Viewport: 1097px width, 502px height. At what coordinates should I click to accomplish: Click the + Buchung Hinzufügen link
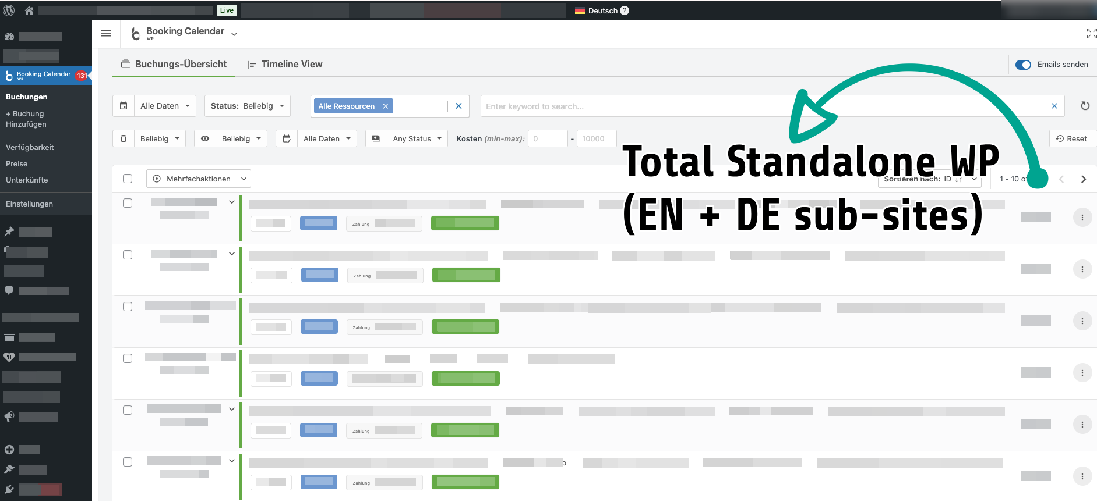tap(26, 119)
